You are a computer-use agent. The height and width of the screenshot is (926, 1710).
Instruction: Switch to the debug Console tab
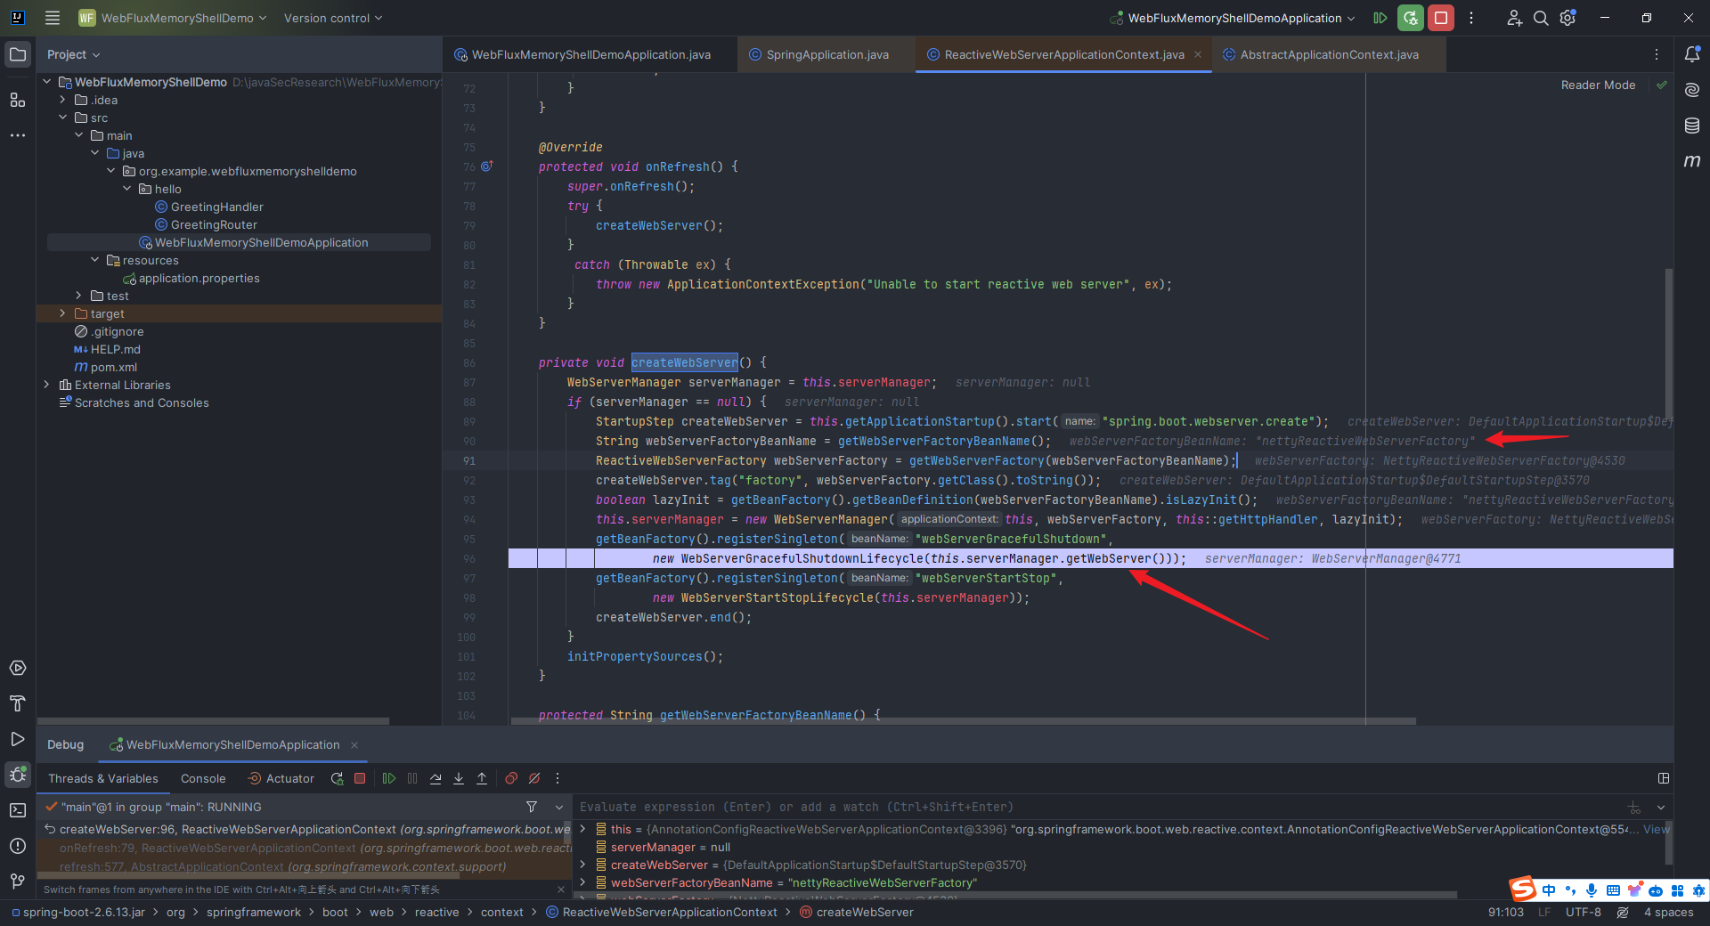(203, 778)
